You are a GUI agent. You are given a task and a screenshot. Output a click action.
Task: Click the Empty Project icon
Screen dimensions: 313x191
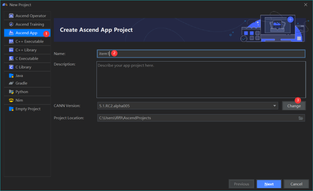(11, 109)
